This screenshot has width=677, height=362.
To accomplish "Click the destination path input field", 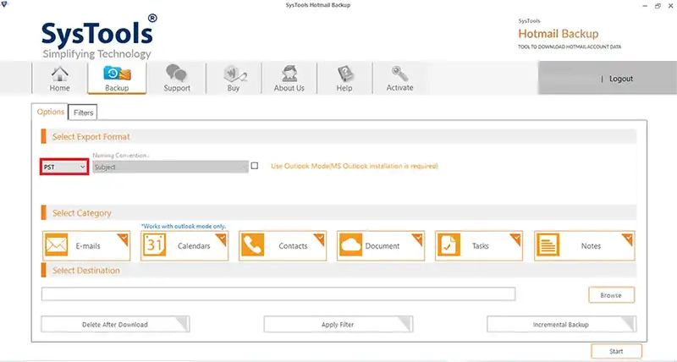I will [278, 293].
